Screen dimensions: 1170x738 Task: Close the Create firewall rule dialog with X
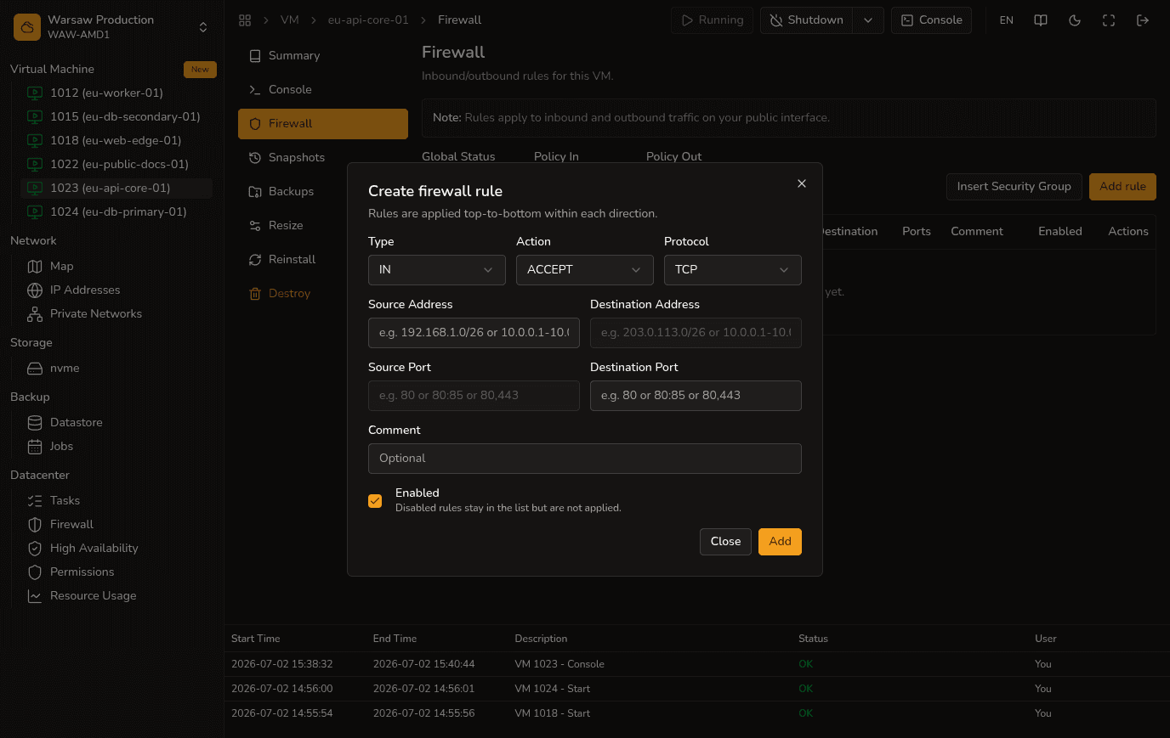point(802,183)
